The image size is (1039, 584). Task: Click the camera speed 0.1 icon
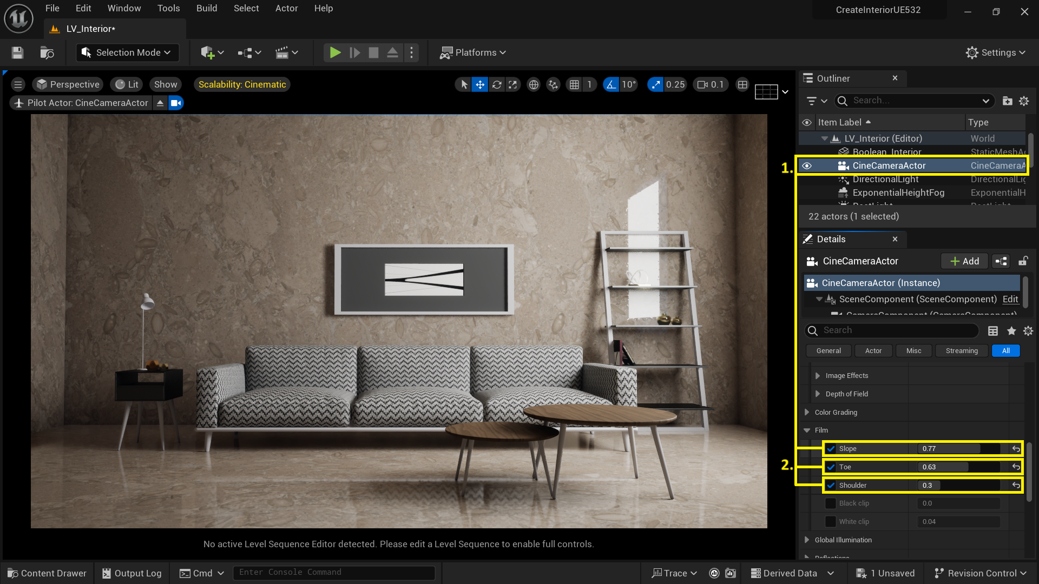(710, 84)
